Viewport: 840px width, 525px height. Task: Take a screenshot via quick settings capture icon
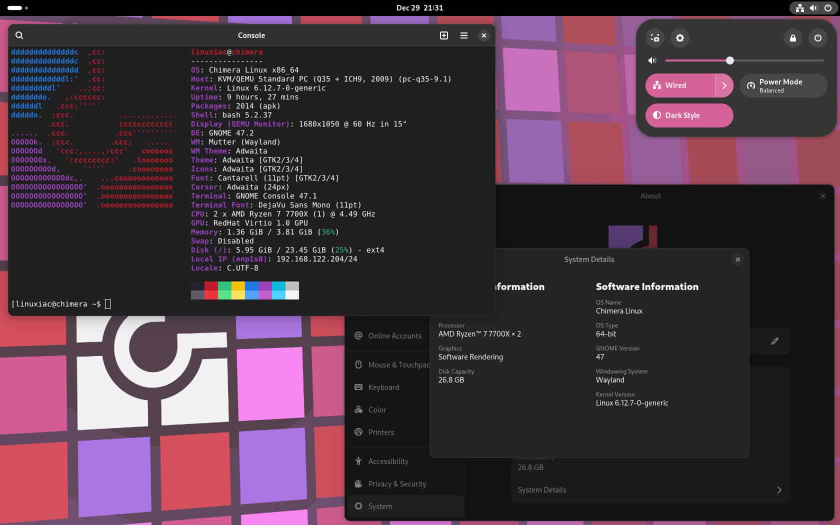tap(655, 38)
